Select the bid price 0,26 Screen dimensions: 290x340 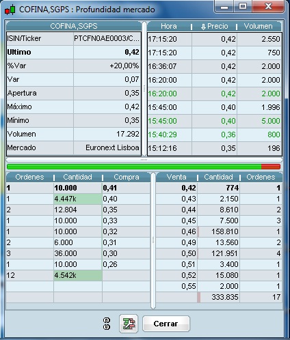[x=110, y=264]
